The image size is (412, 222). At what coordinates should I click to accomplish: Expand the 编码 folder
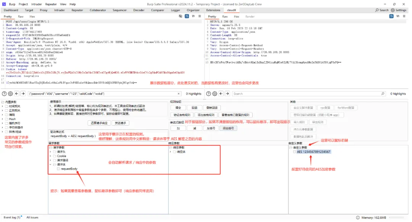point(3,115)
